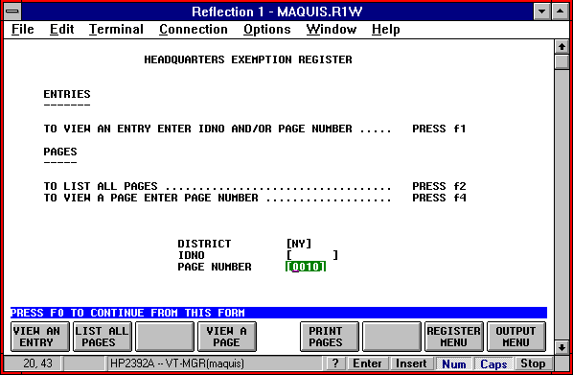Viewport: 573px width, 375px height.
Task: Open the Help menu
Action: (x=386, y=30)
